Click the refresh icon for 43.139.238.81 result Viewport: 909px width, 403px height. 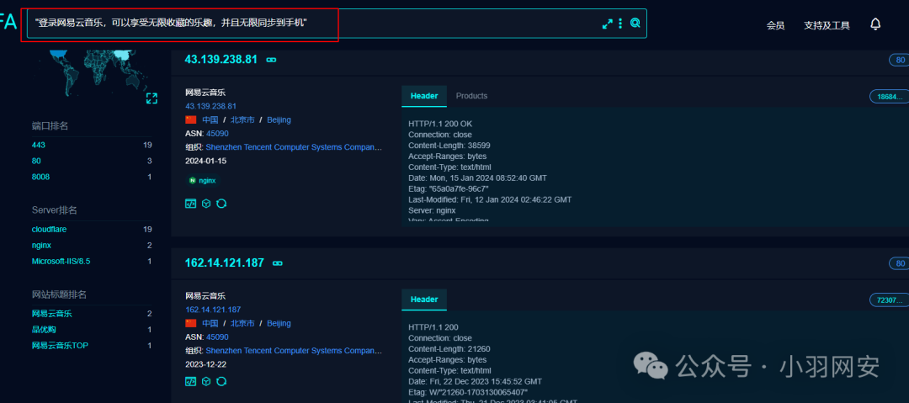click(221, 204)
